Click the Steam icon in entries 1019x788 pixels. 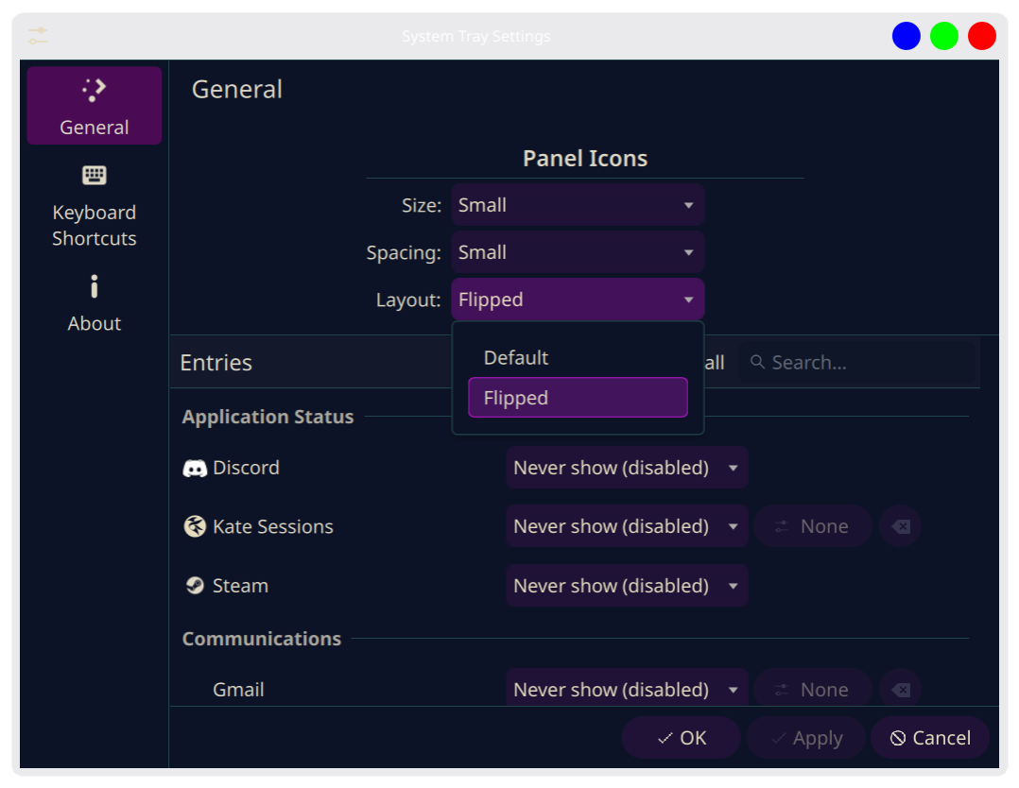[195, 586]
